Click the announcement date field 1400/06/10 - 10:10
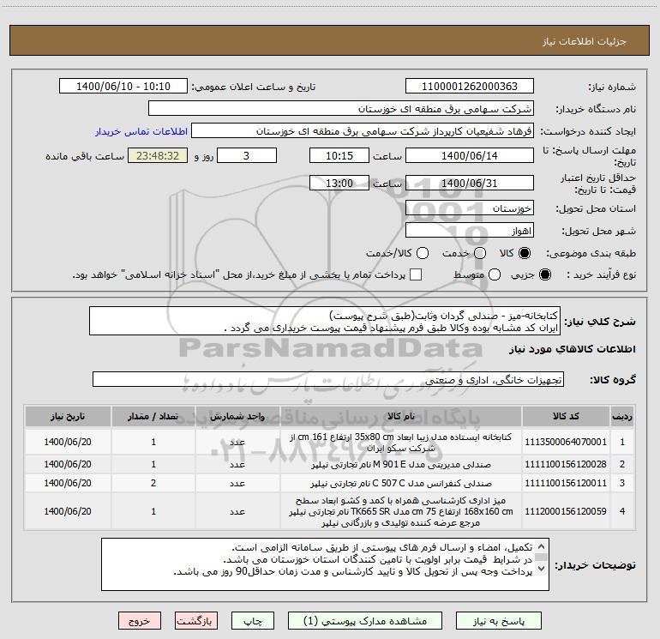The width and height of the screenshot is (660, 639). click(123, 87)
